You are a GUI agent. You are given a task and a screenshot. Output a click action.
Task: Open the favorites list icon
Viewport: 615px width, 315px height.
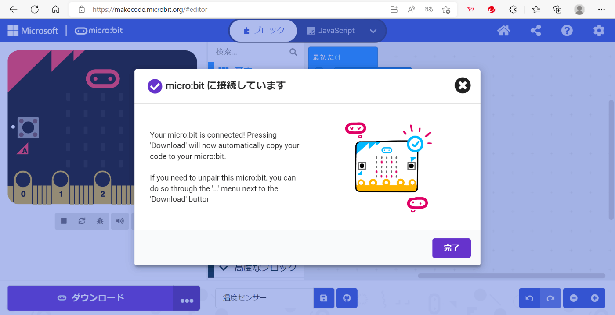click(536, 9)
